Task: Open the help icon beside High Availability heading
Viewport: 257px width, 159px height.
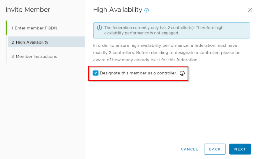Action: [146, 10]
